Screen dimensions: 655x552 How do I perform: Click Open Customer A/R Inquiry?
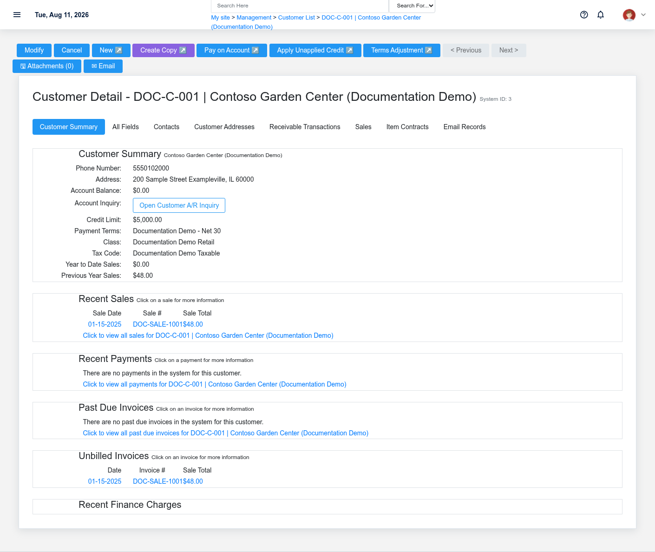[179, 205]
